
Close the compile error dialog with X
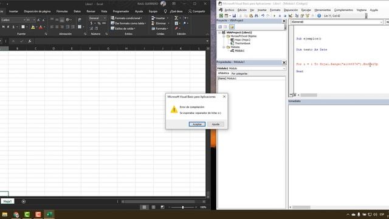pyautogui.click(x=224, y=97)
